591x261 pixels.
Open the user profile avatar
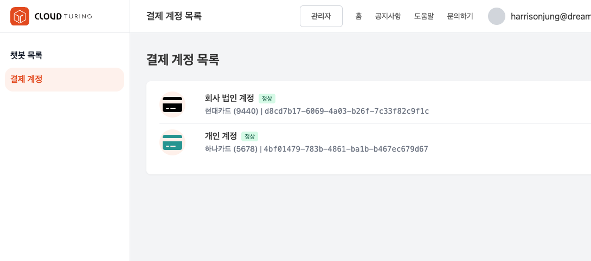[x=497, y=16]
